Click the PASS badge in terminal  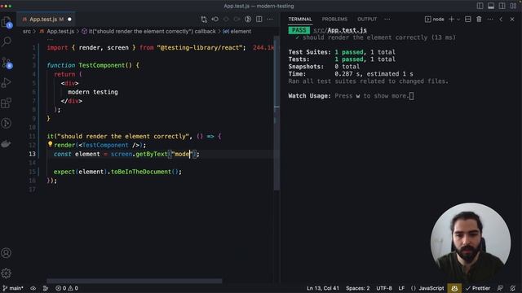pos(299,30)
